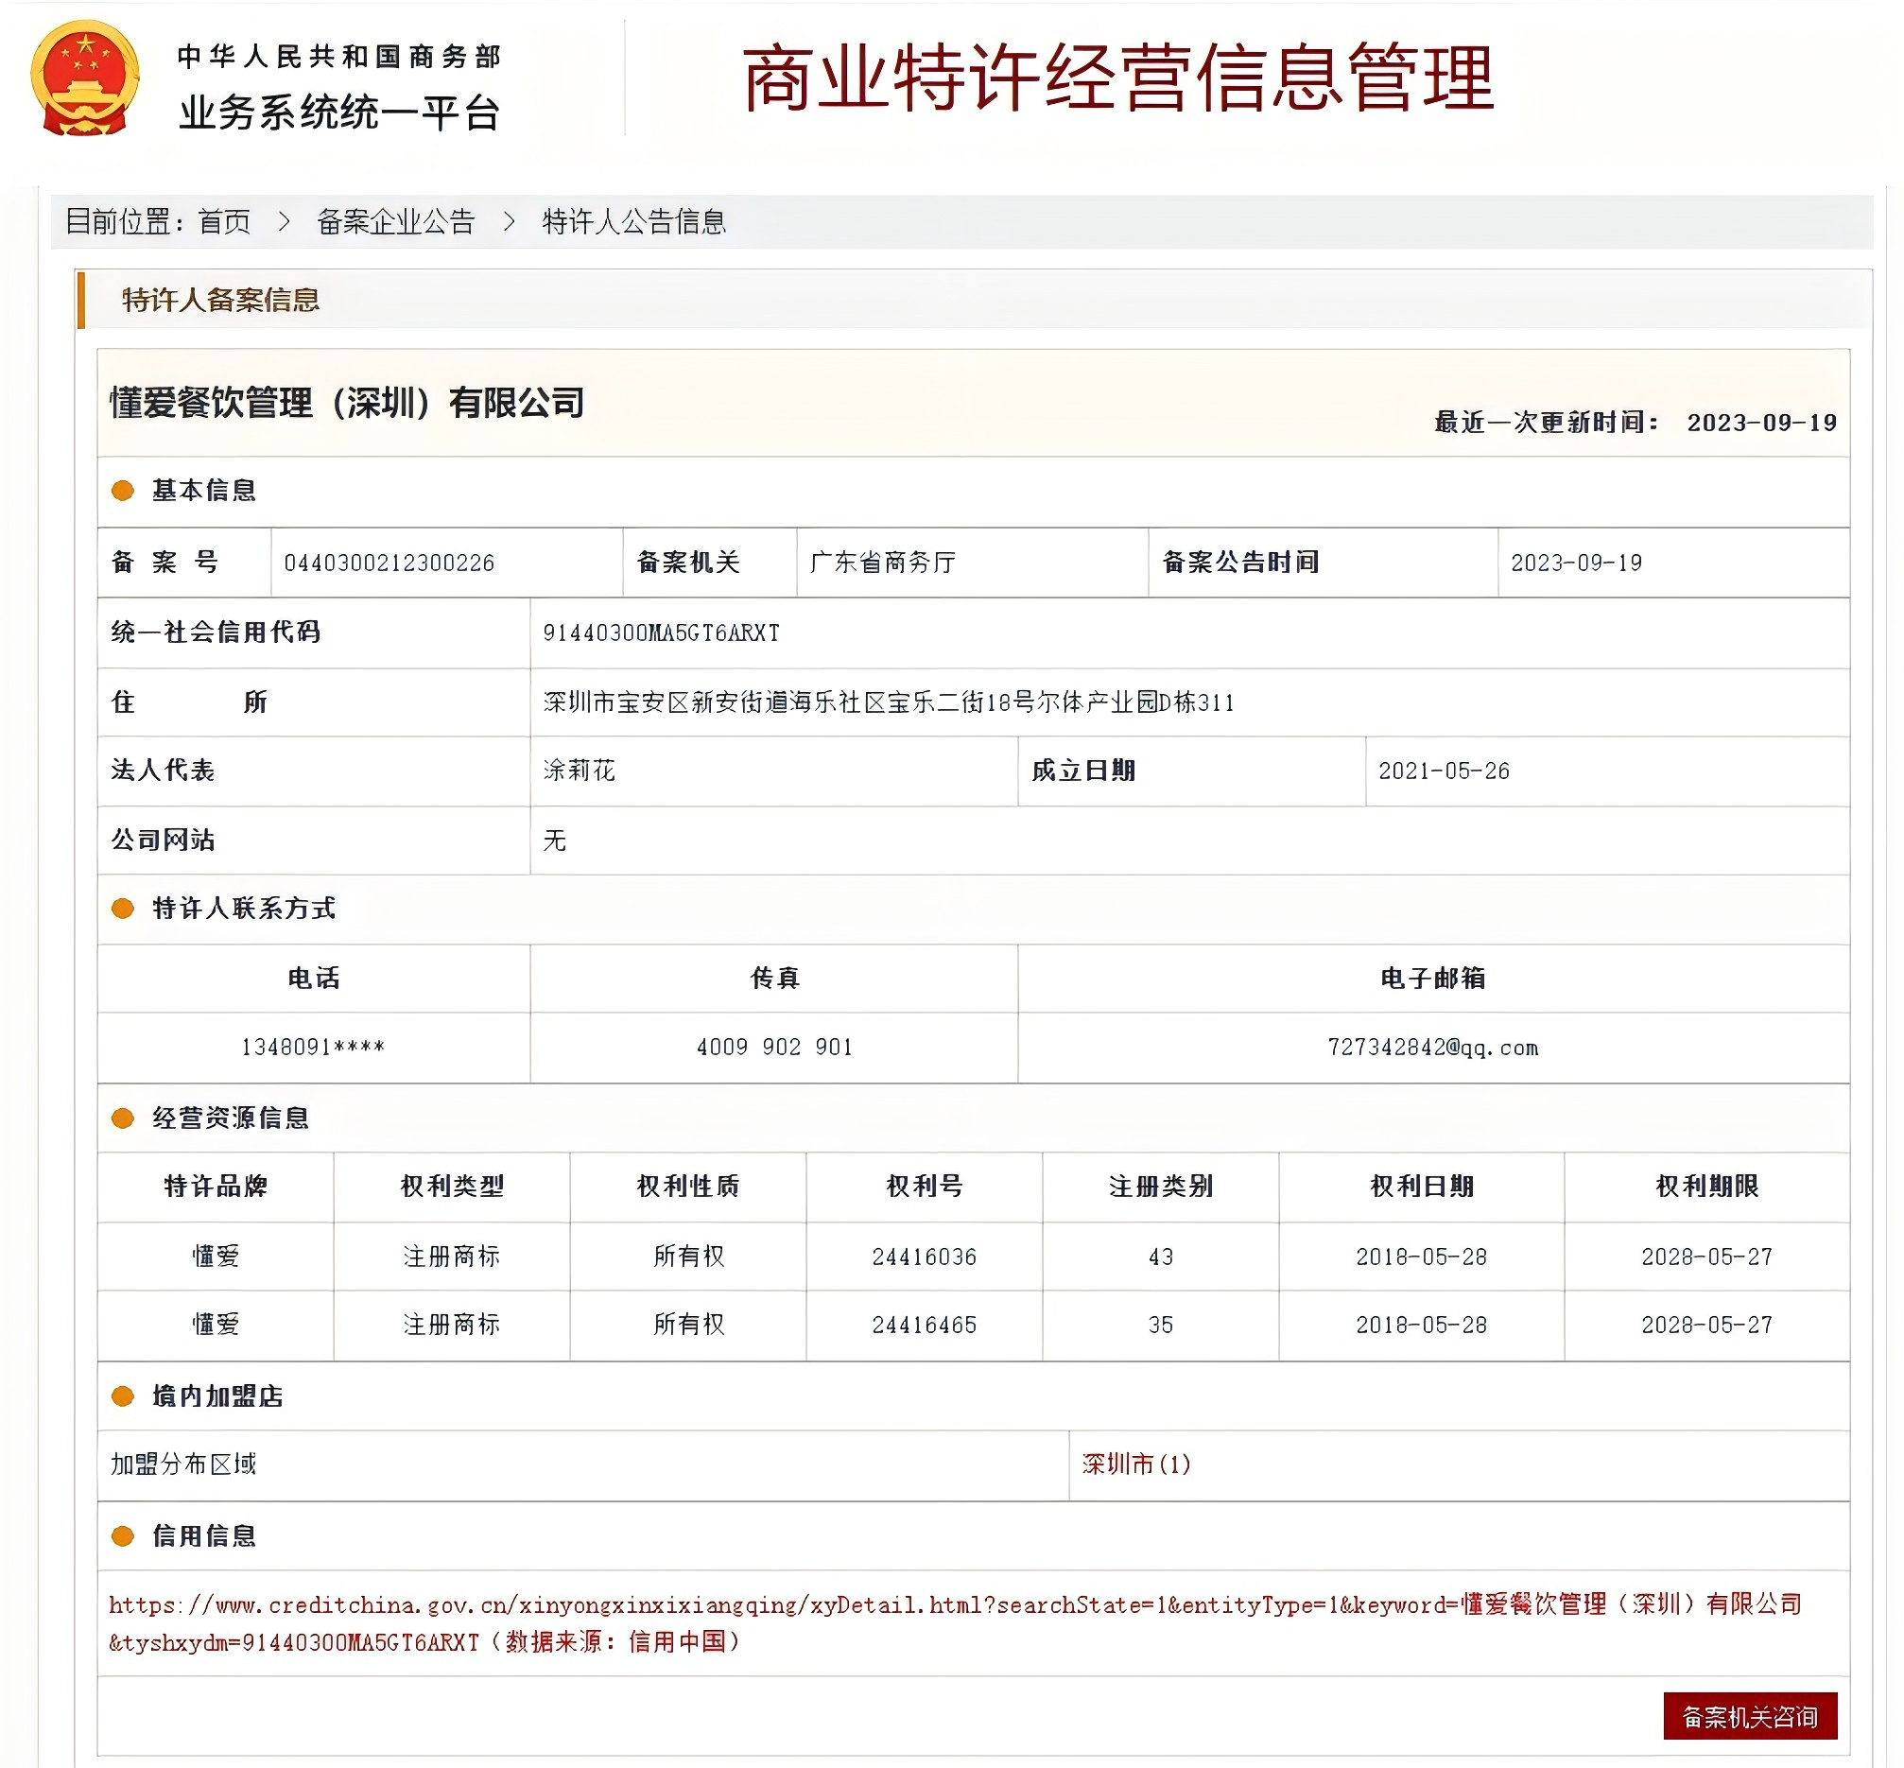
Task: Click the 备案号 value 0440300212300226
Action: pos(390,564)
